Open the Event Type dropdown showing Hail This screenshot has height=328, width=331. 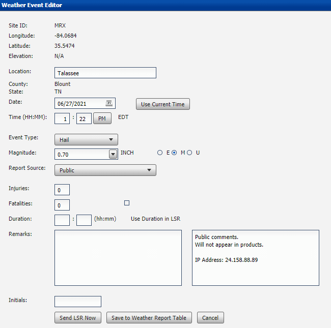(x=86, y=140)
